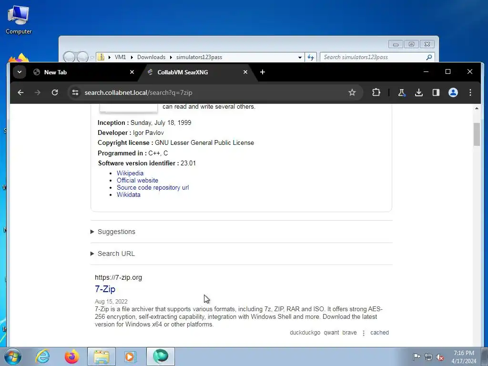This screenshot has width=488, height=366.
Task: Close the CollabVM SearXNG tab
Action: click(245, 72)
